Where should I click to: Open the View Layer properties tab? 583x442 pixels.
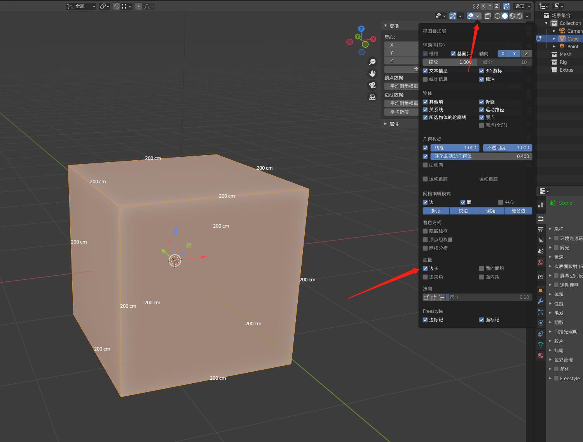[x=541, y=240]
